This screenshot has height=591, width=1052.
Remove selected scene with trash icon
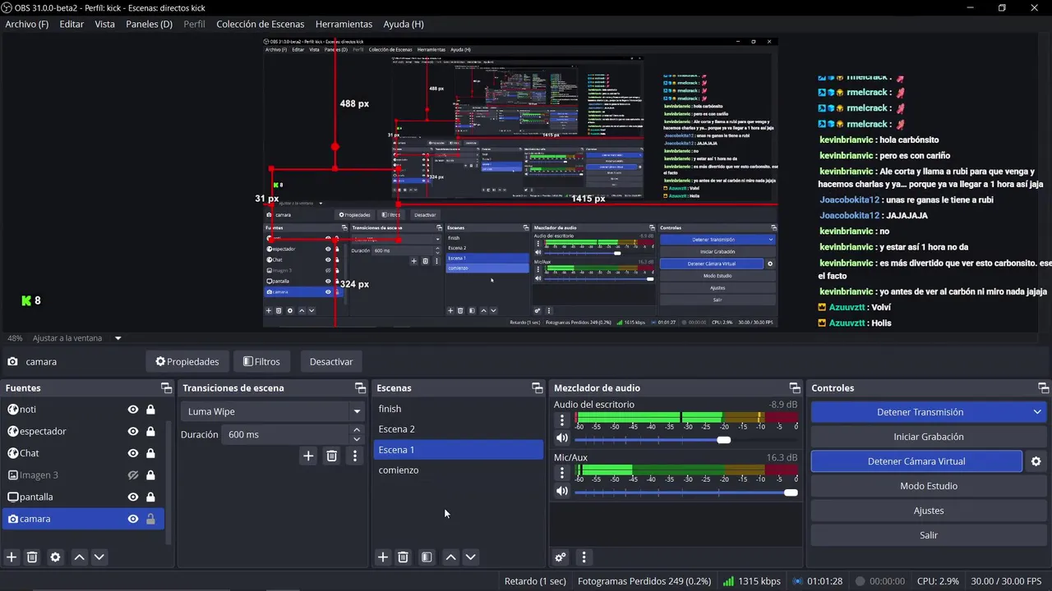(x=403, y=557)
